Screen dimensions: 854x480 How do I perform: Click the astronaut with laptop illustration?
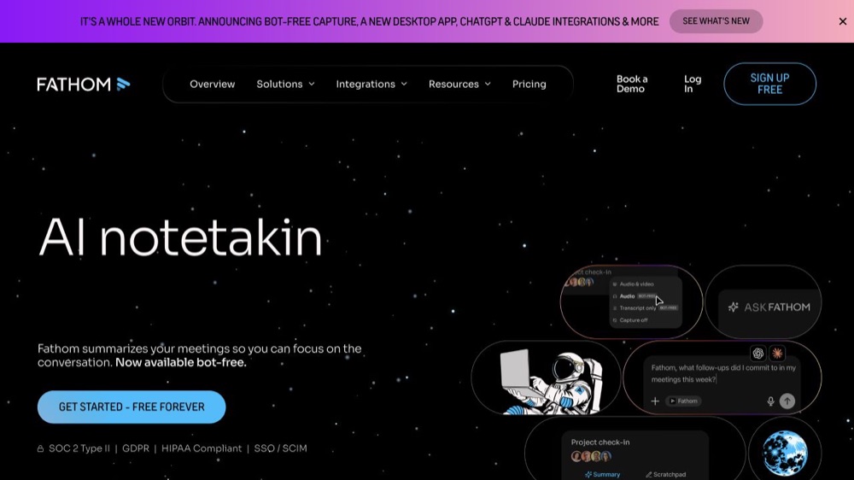tap(550, 382)
